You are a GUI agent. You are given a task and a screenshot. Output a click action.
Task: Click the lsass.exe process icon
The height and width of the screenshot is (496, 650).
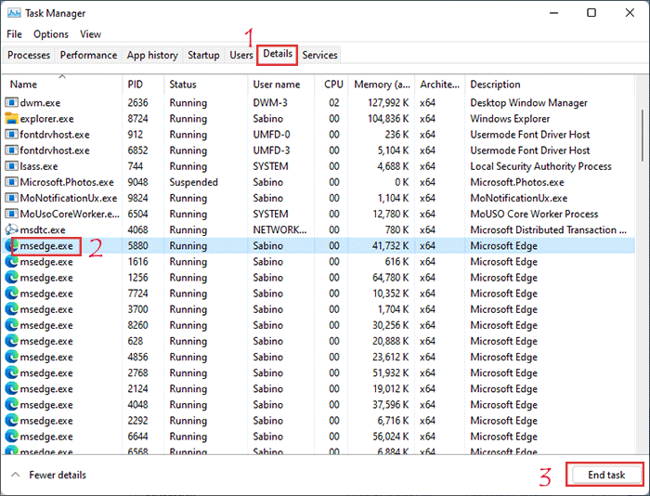(x=11, y=166)
